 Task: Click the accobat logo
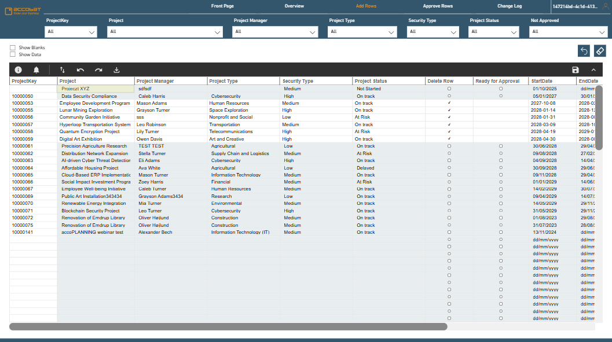(x=23, y=10)
